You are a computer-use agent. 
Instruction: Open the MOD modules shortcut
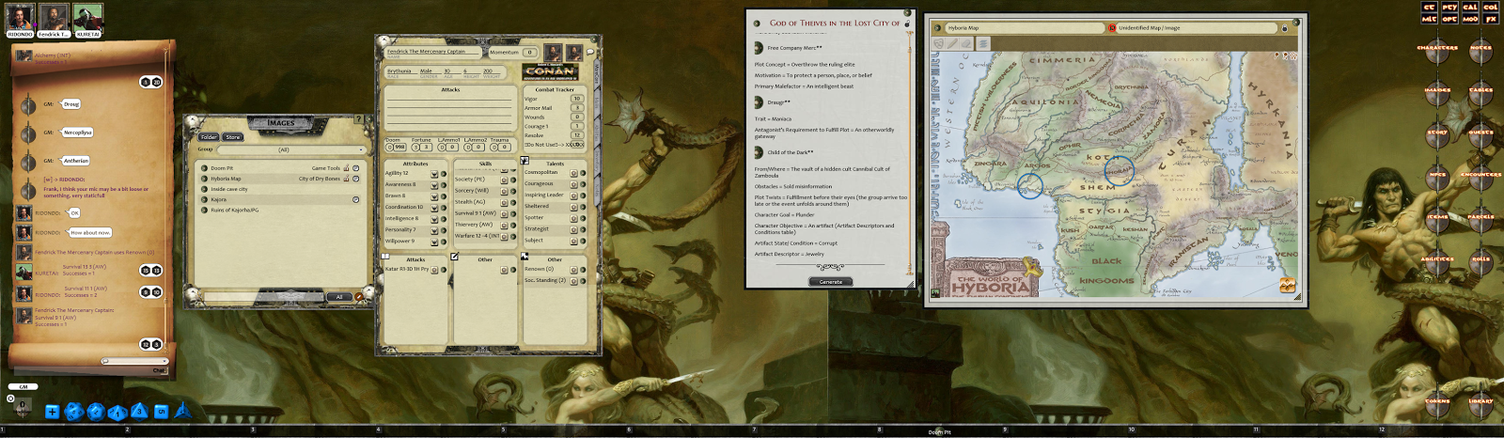coord(1470,19)
